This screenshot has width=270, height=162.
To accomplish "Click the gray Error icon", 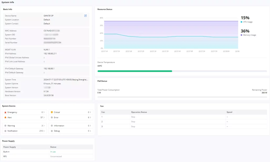I will pos(52,118).
